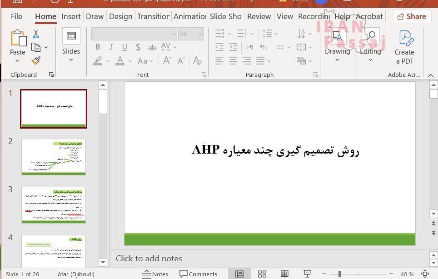This screenshot has height=279, width=438.
Task: Apply text highlight color
Action: (98, 60)
